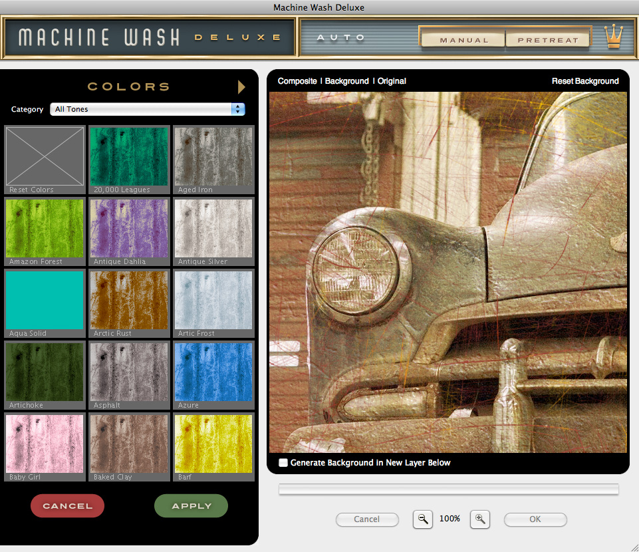639x552 pixels.
Task: Expand the Colors panel arrow
Action: (241, 87)
